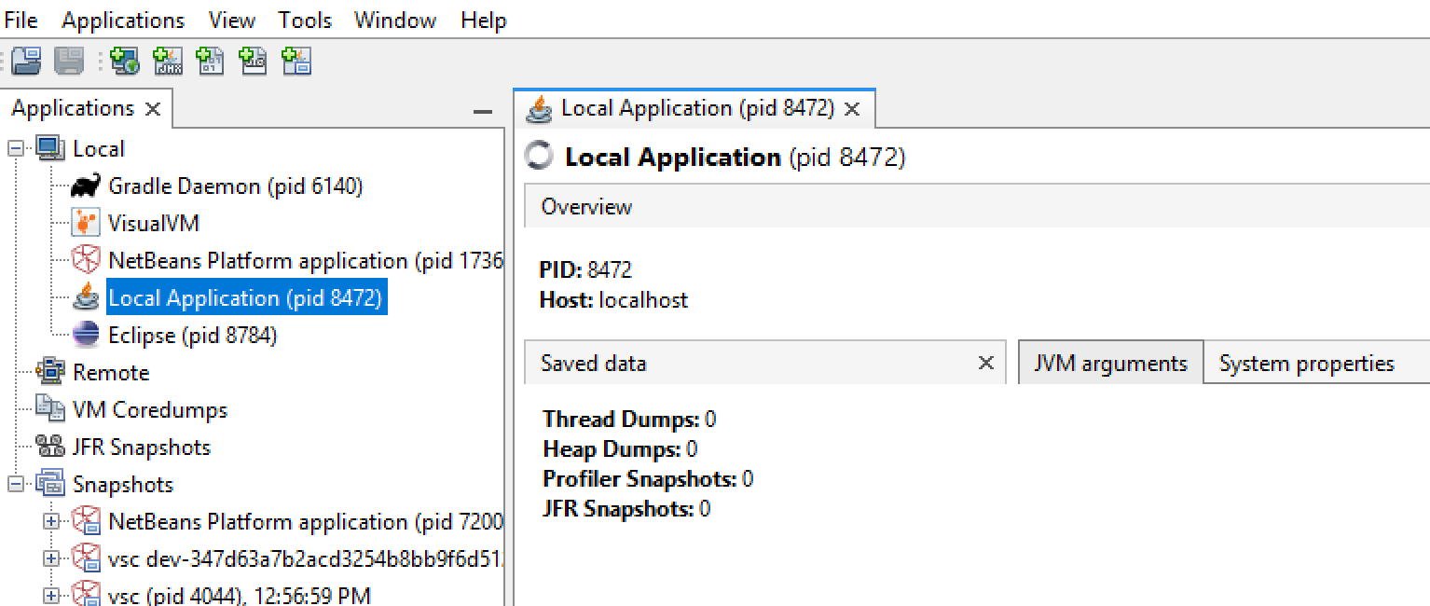This screenshot has width=1430, height=606.
Task: Click the disabled Save toolbar icon
Action: pos(69,62)
